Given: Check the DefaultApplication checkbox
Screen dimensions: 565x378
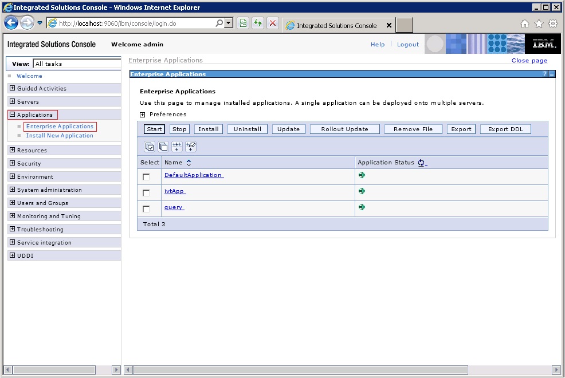Looking at the screenshot, I should 146,177.
